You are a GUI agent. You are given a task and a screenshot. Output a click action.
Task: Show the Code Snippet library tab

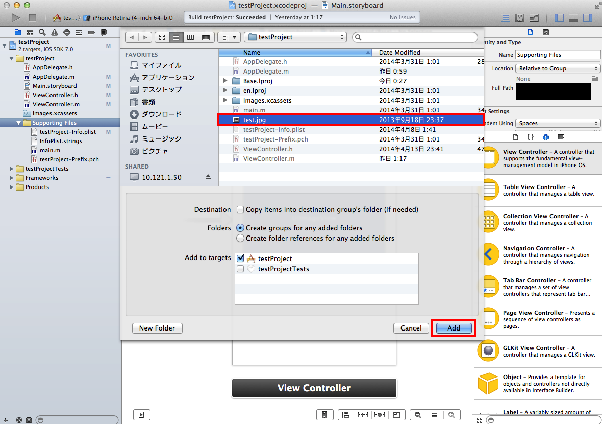tap(531, 137)
